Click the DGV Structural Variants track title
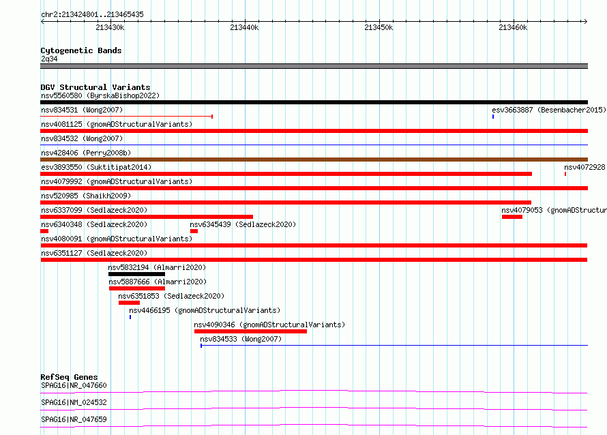The height and width of the screenshot is (435, 607). coord(95,87)
